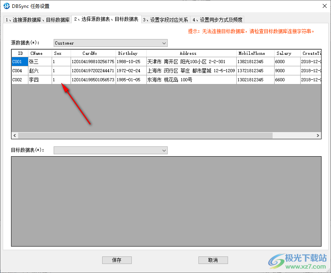
Task: Select cell C004 in ID column
Action: 20,71
